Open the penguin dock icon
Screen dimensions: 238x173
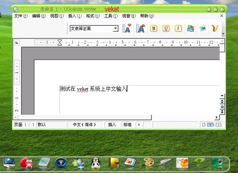96,163
